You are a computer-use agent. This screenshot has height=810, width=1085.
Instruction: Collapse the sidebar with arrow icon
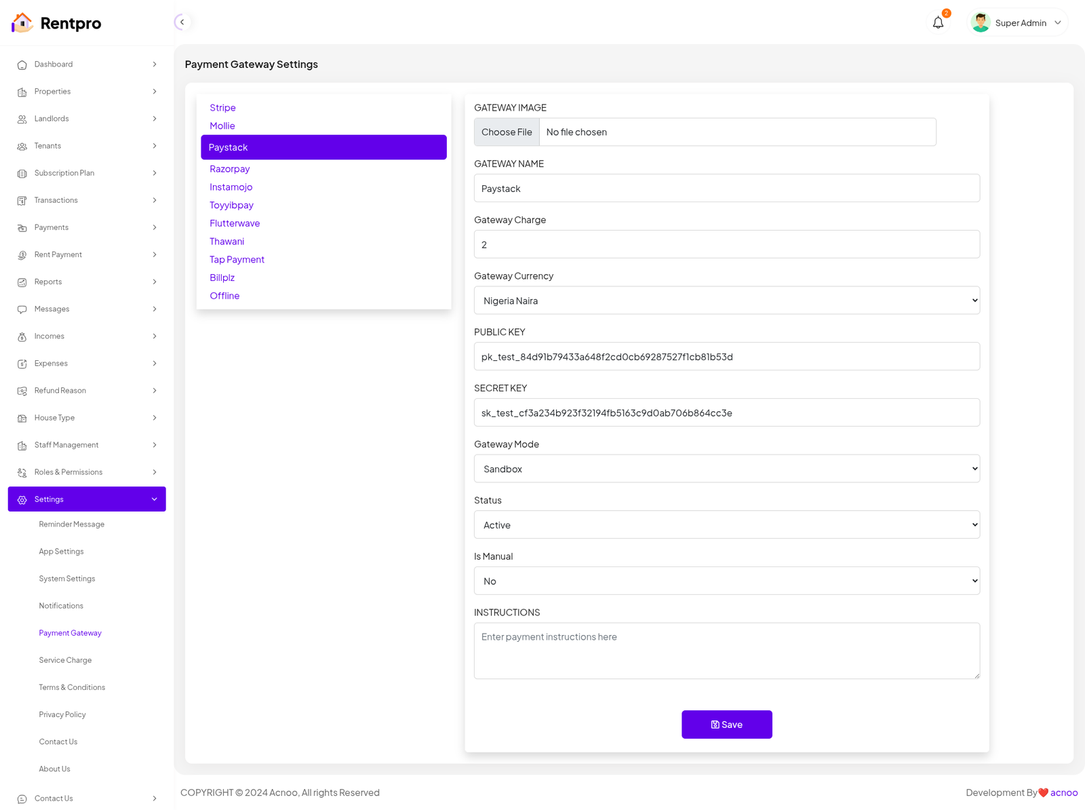tap(182, 22)
